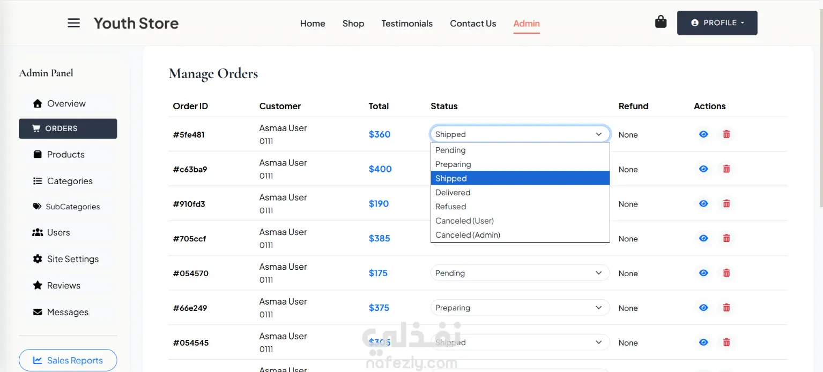Delete order #054570 trash icon

click(x=726, y=273)
